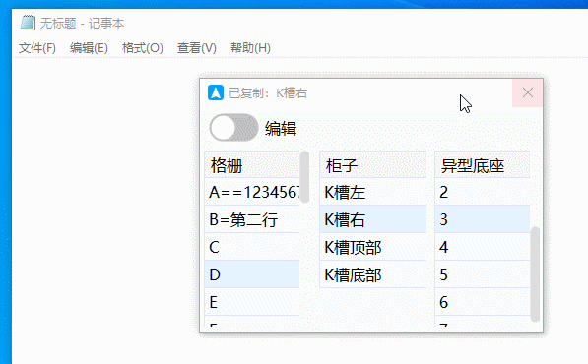Click the 异型底座 list scrollbar thumb

(x=535, y=274)
